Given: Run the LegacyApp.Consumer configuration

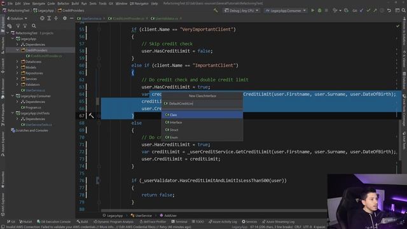Looking at the screenshot, I should point(313,10).
